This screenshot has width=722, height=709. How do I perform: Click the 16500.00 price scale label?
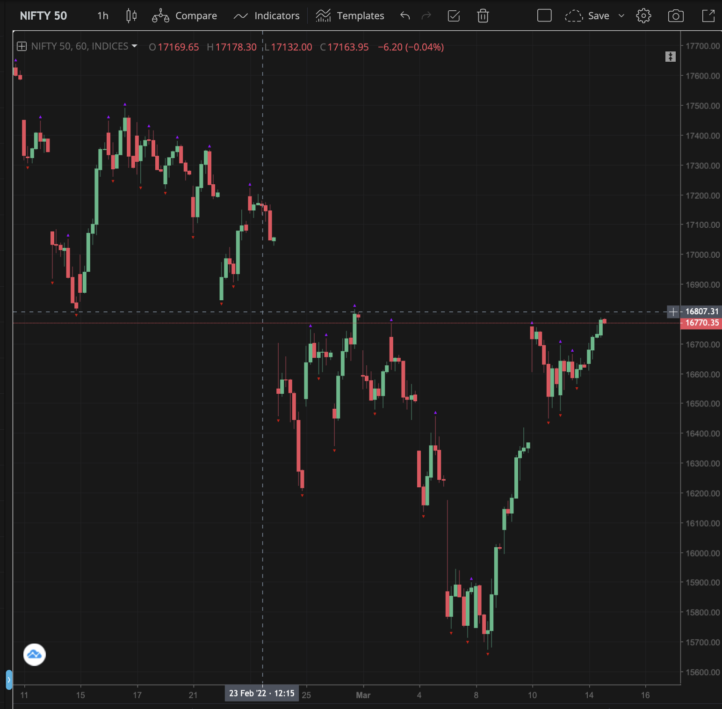tap(702, 404)
